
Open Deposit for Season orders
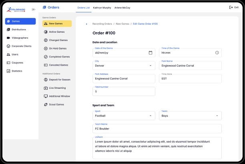pos(59,80)
